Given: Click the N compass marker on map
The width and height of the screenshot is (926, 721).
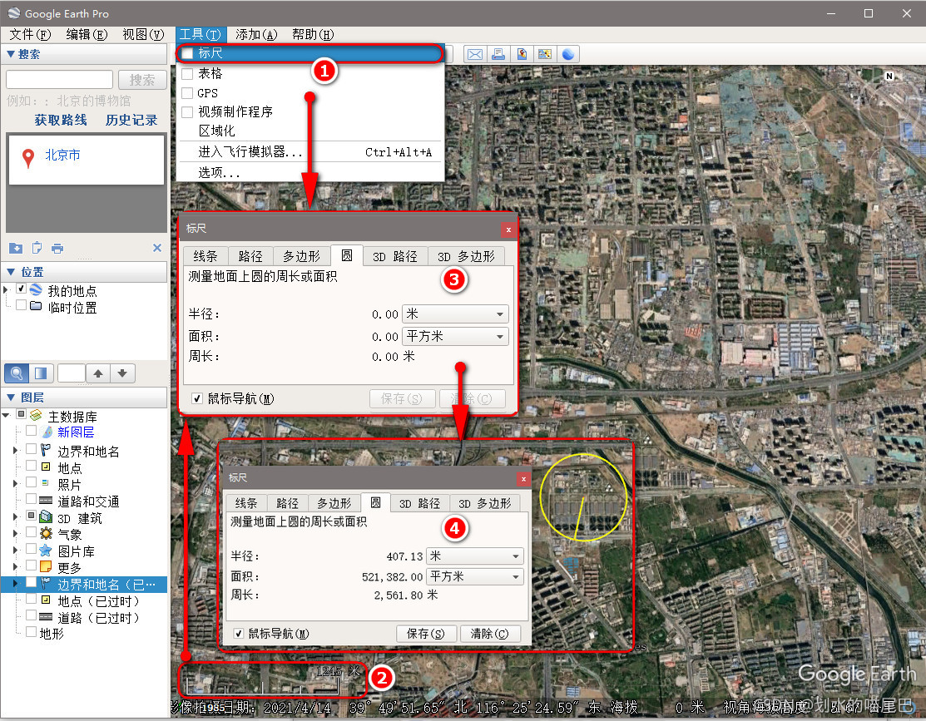Looking at the screenshot, I should click(x=889, y=77).
